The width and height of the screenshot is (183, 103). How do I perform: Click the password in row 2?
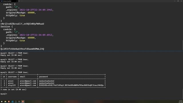[x=47, y=83]
